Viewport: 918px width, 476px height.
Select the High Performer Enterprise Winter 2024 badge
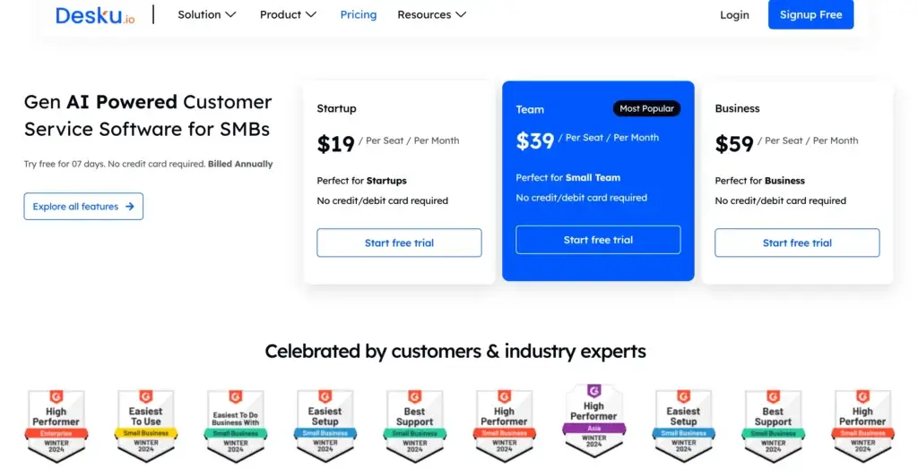tap(56, 426)
